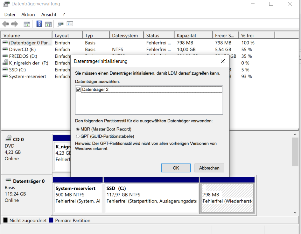Close the Datenträgerinitialisierung dialog
This screenshot has height=234, width=301.
click(x=223, y=61)
